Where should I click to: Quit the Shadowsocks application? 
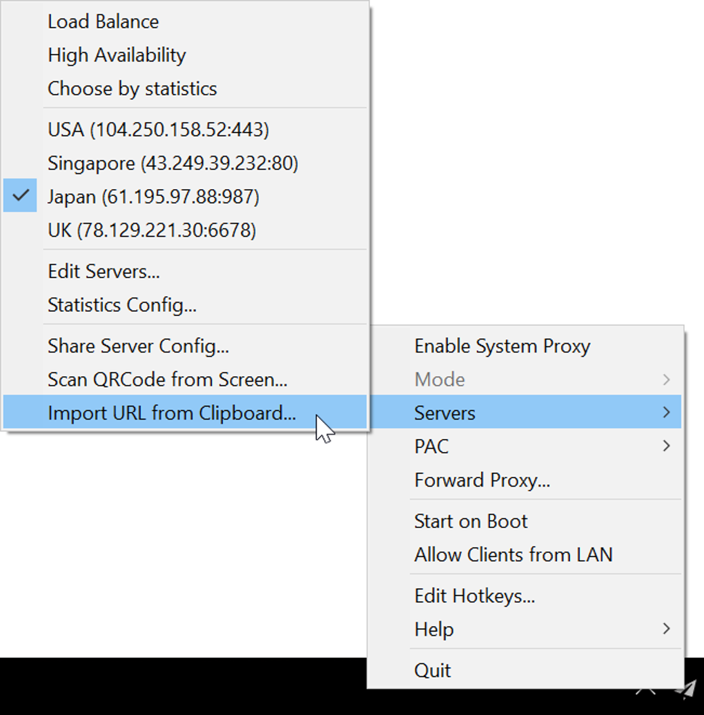click(432, 670)
